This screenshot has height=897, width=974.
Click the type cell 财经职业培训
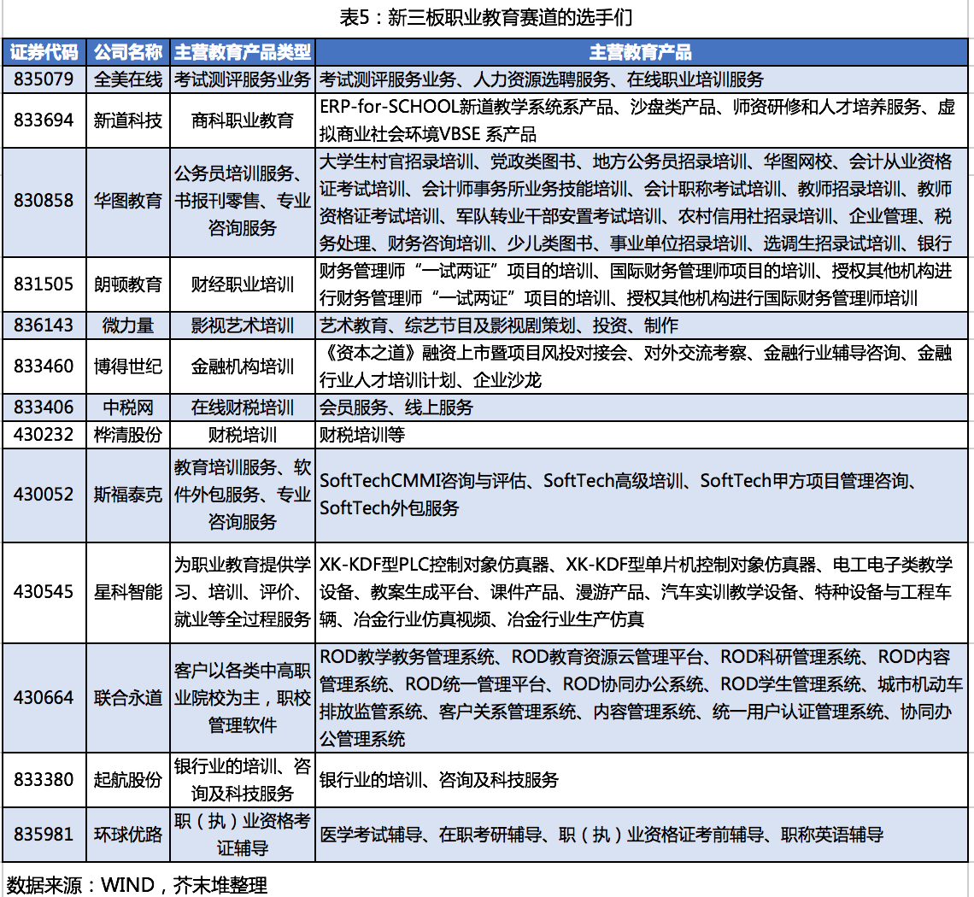tap(243, 284)
